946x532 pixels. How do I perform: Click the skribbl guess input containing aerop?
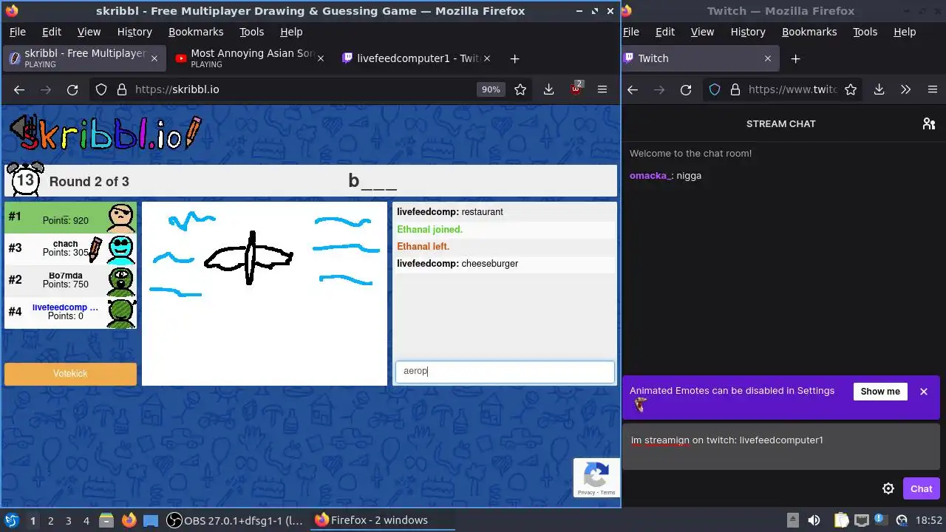pyautogui.click(x=505, y=372)
